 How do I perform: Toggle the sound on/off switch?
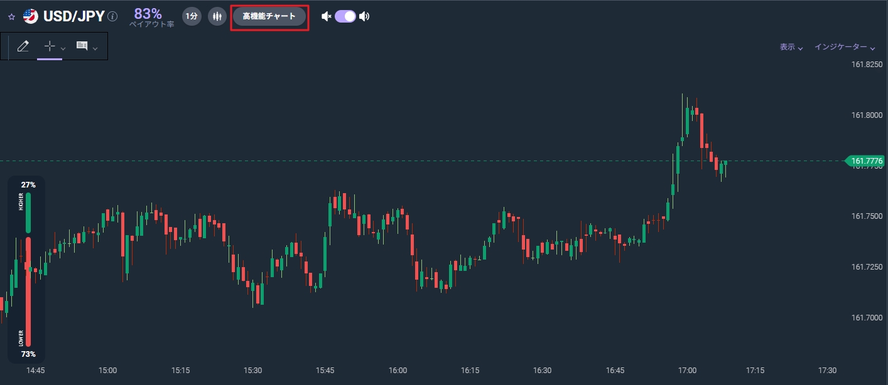(x=345, y=16)
